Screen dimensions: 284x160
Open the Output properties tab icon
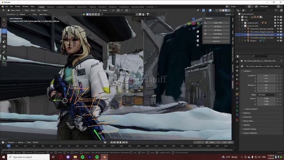(x=237, y=71)
